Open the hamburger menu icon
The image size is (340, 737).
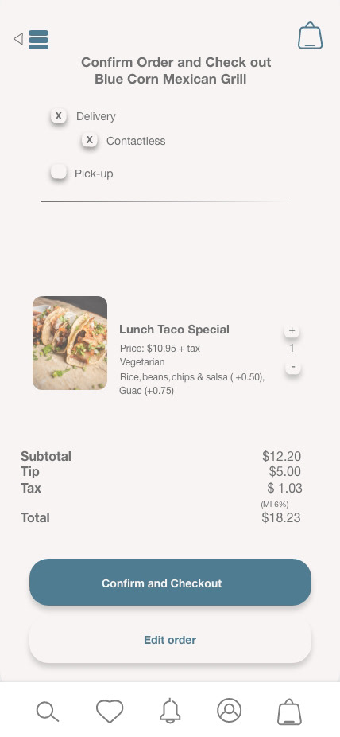tap(38, 40)
